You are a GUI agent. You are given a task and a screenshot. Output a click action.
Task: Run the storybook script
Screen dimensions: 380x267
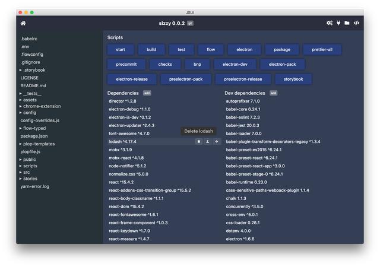(x=293, y=79)
